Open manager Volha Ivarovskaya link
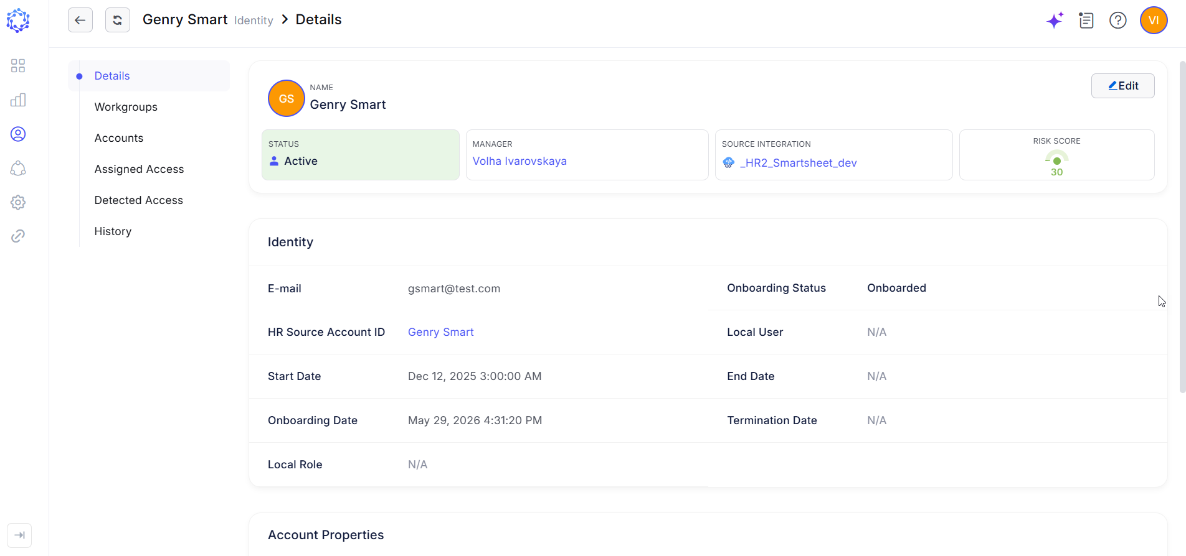The image size is (1186, 556). (519, 161)
